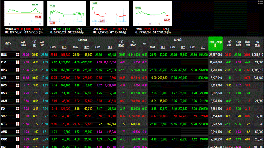Click SCR matched volume 1,056,700
Screen dimensions: 264x148
click(x=134, y=116)
